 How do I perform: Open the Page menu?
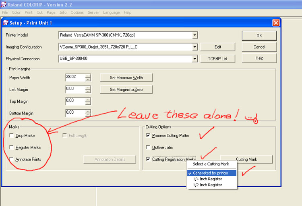click(51, 12)
